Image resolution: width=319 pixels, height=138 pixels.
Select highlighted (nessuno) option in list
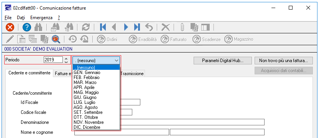pyautogui.click(x=96, y=67)
